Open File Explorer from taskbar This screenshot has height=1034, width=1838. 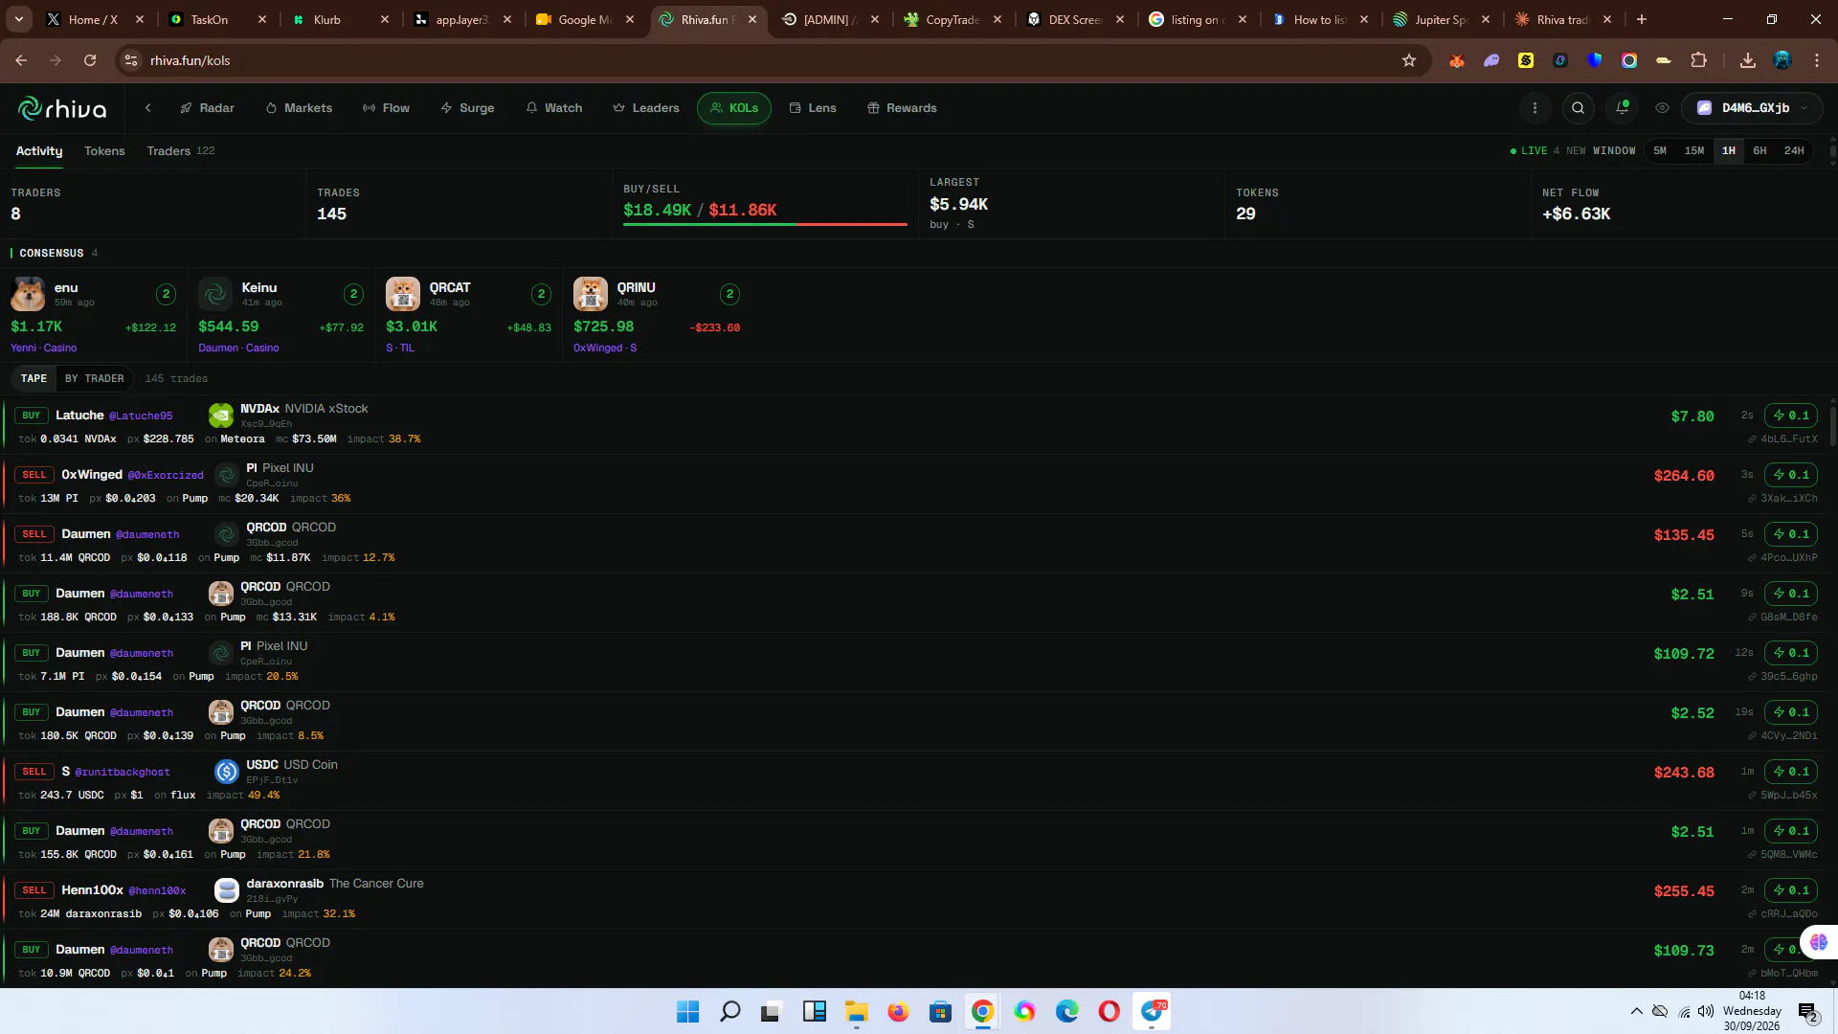point(856,1011)
